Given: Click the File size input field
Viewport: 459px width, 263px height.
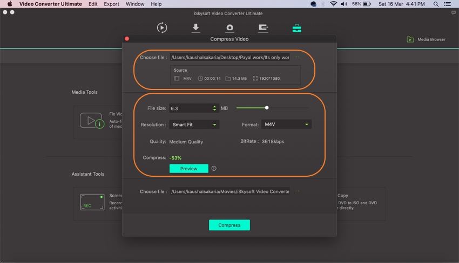Looking at the screenshot, I should click(x=190, y=108).
